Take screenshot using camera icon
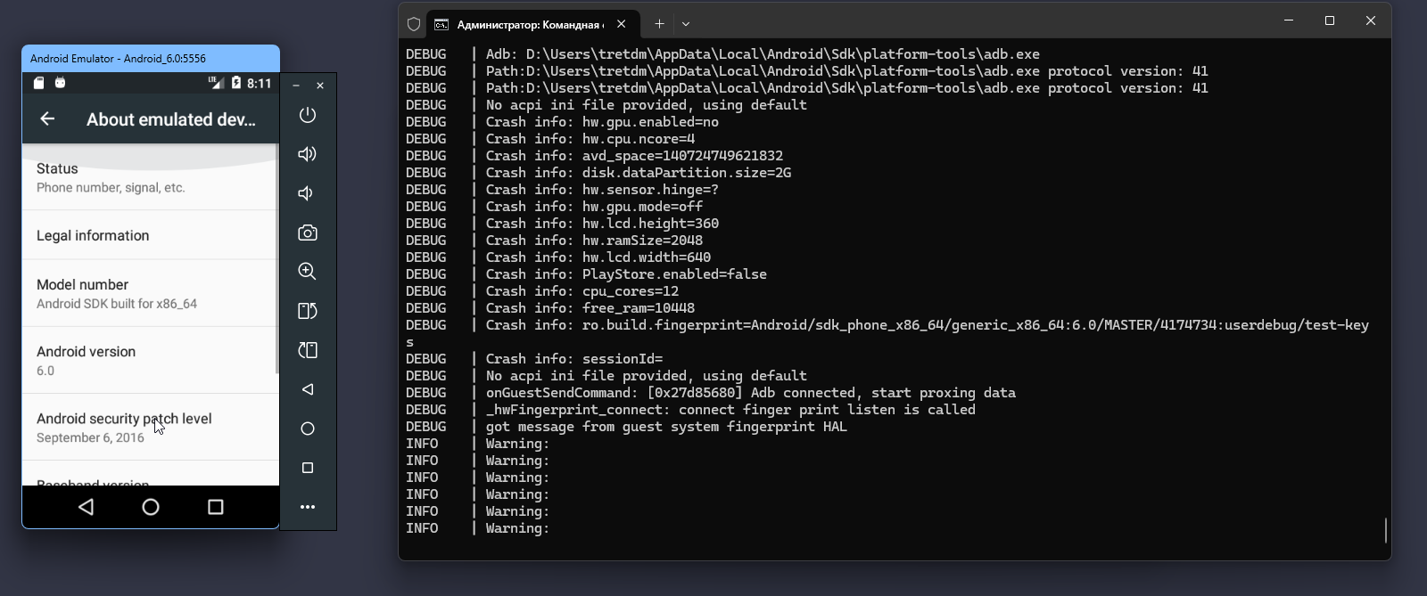1427x596 pixels. coord(307,233)
